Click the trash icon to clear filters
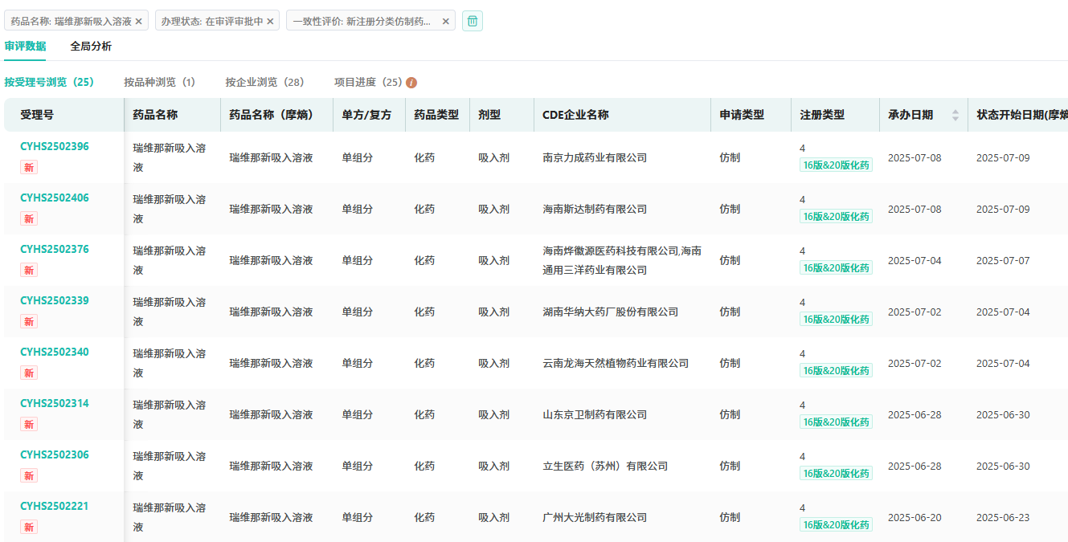The height and width of the screenshot is (542, 1068). click(473, 21)
